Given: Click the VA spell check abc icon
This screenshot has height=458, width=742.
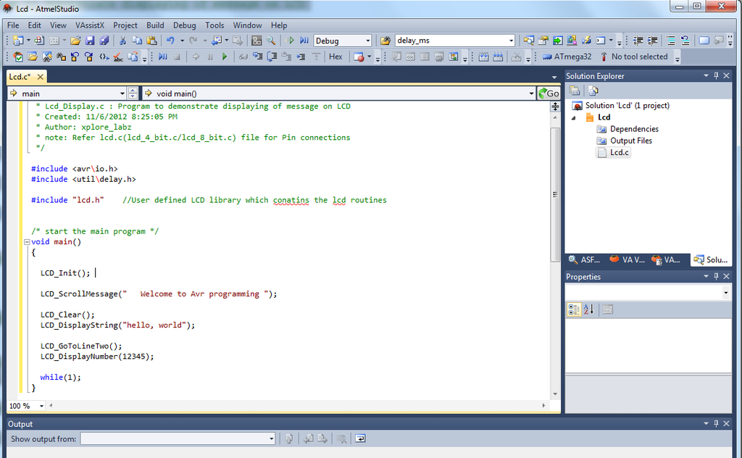Looking at the screenshot, I should click(118, 57).
